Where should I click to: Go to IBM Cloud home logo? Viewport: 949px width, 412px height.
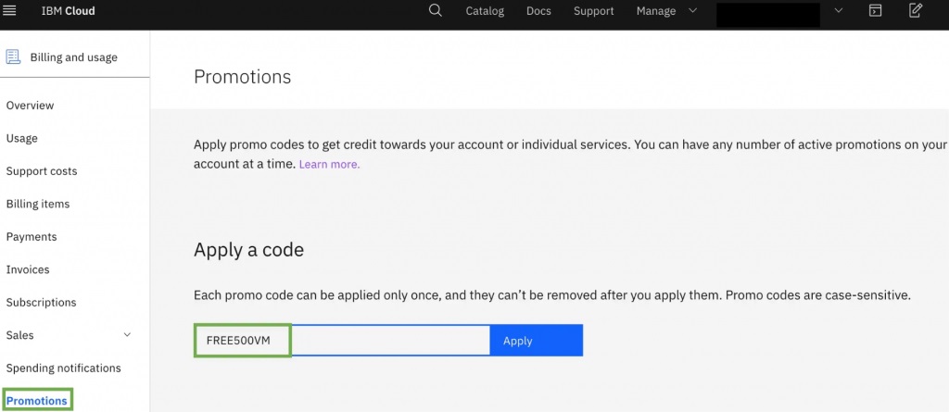[x=68, y=11]
